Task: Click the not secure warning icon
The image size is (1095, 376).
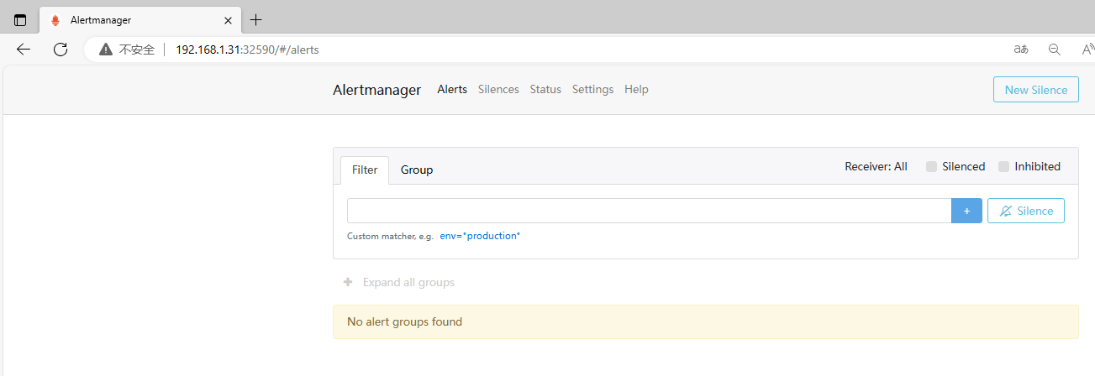Action: [x=106, y=50]
